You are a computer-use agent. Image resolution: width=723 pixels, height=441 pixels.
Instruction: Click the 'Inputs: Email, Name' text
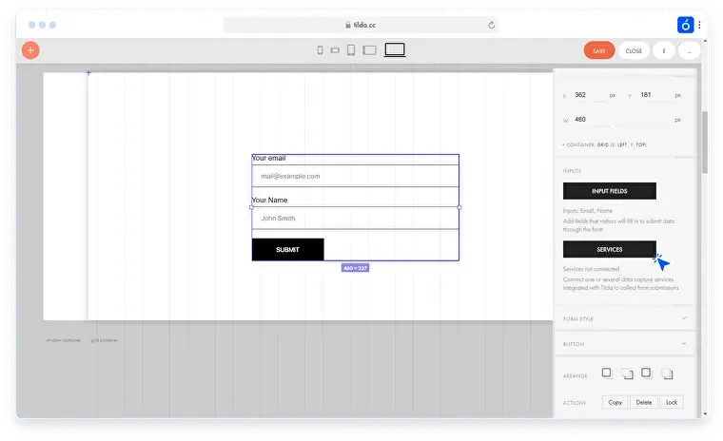tap(588, 211)
